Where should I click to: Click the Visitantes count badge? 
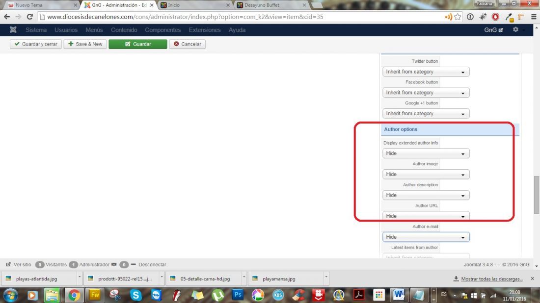tap(40, 264)
